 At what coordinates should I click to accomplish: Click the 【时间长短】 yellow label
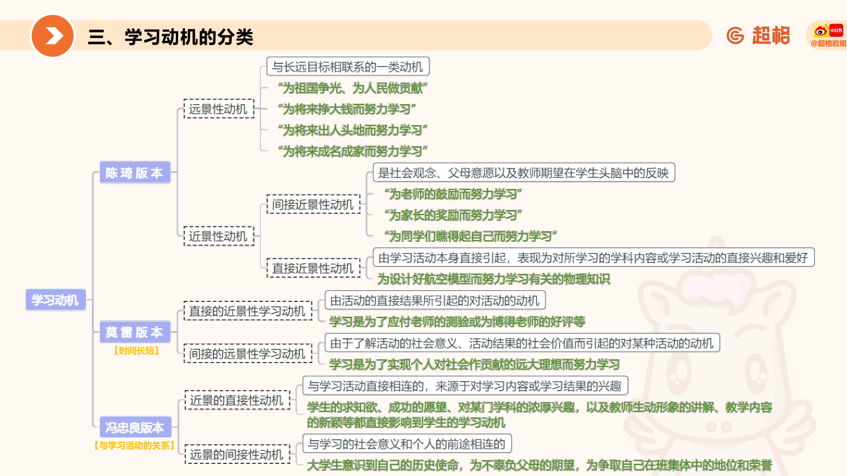(136, 351)
